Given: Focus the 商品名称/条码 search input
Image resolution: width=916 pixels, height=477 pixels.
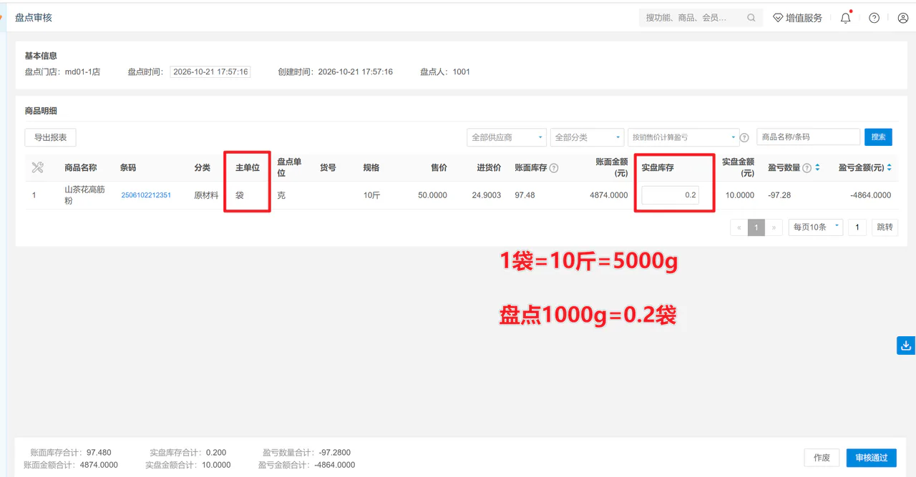Looking at the screenshot, I should [x=809, y=137].
